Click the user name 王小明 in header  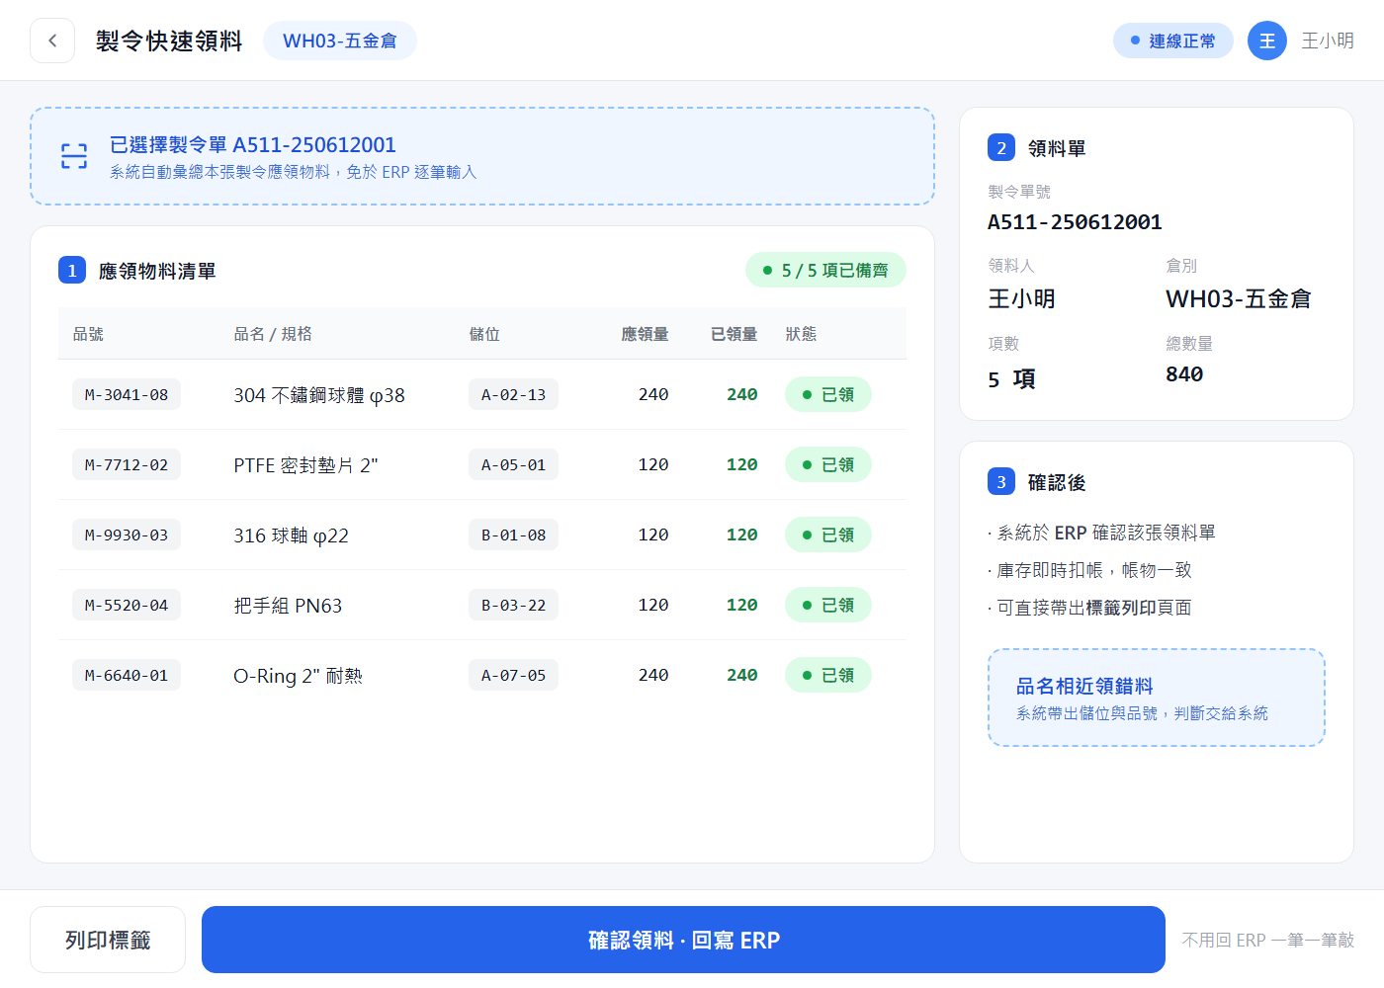click(1328, 41)
